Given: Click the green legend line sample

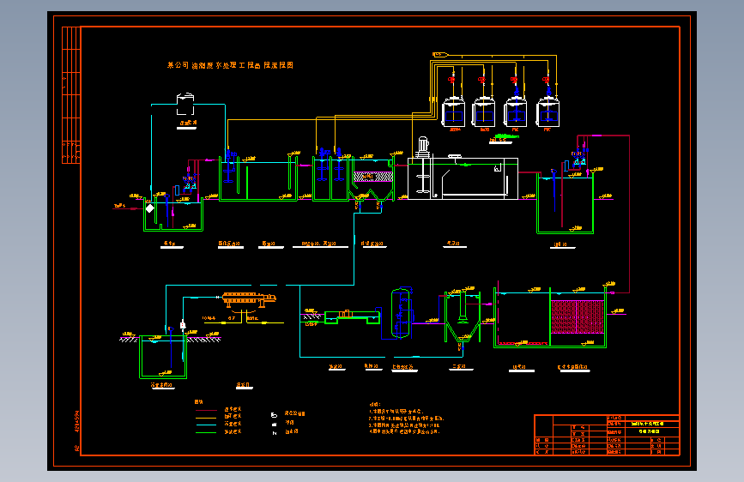Looking at the screenshot, I should click(x=206, y=432).
